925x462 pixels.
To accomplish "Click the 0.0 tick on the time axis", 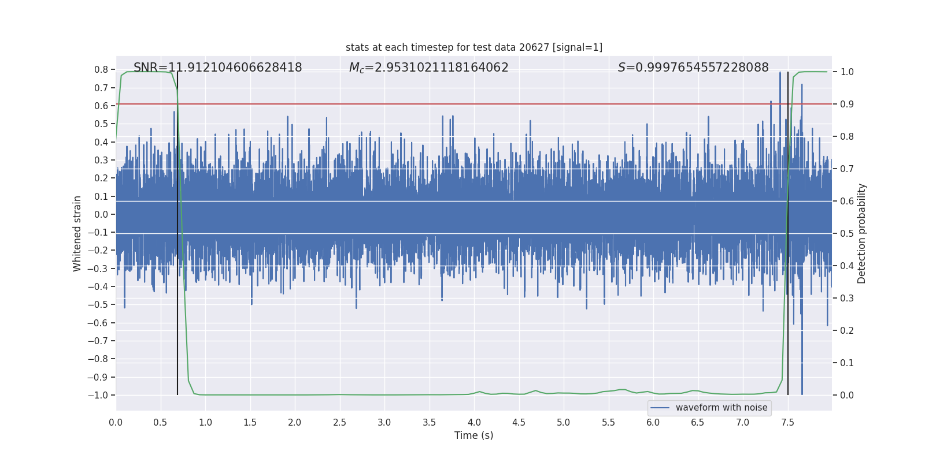I will [x=116, y=423].
